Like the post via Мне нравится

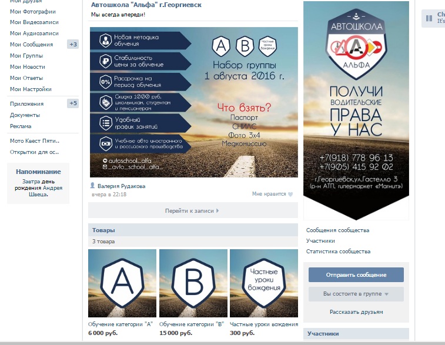coord(269,194)
